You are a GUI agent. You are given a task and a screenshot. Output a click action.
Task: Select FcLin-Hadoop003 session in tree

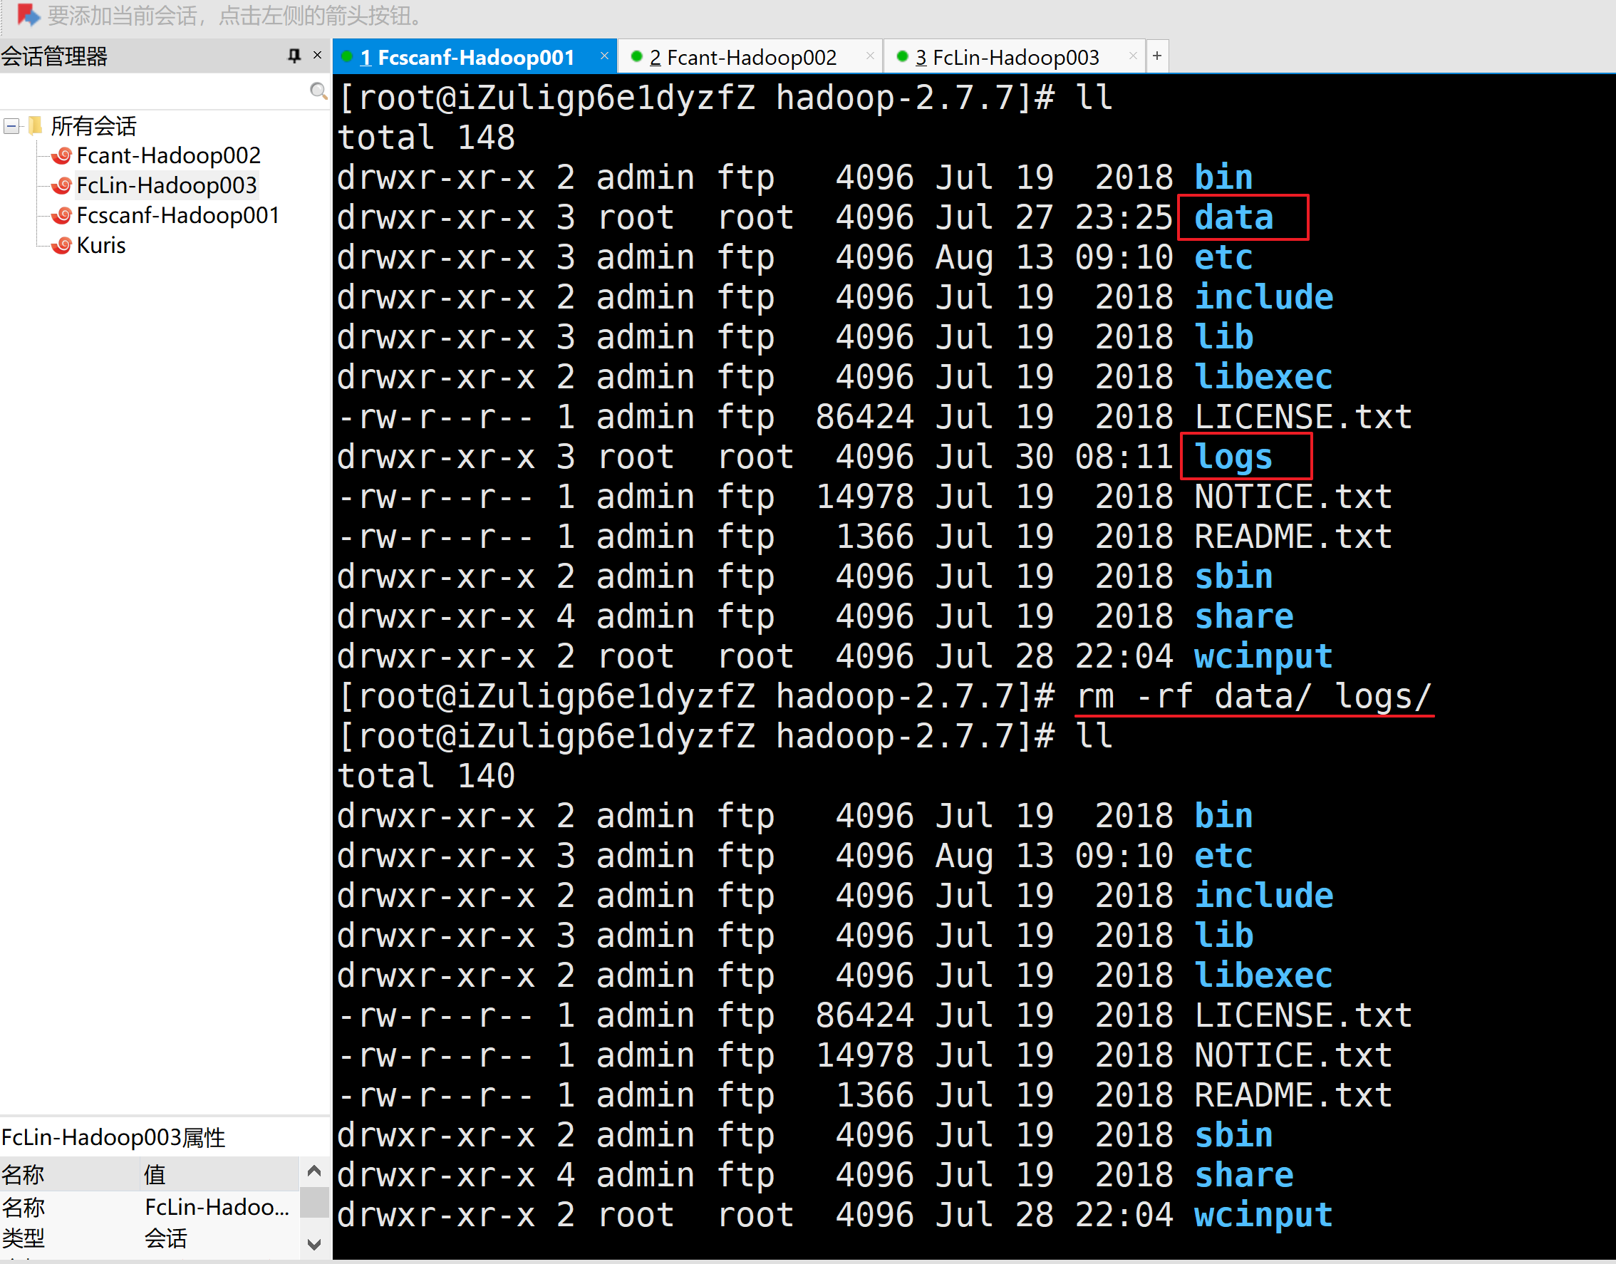pos(167,186)
